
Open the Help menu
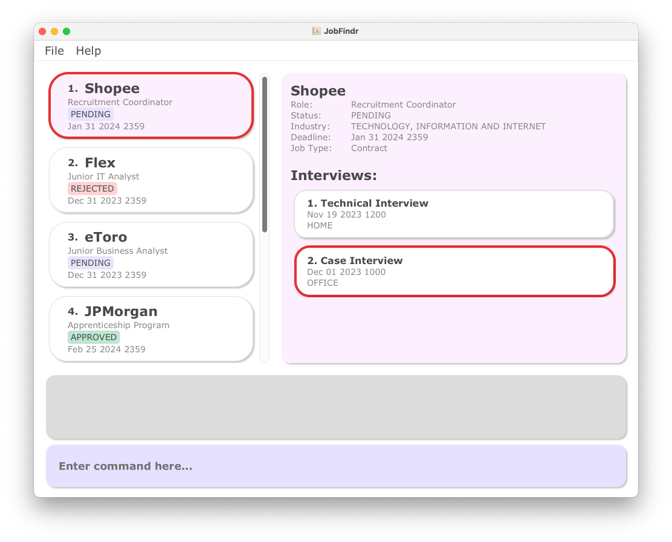(x=88, y=51)
